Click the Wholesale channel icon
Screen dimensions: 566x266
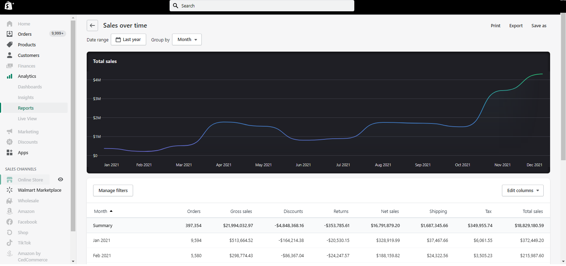(x=10, y=201)
